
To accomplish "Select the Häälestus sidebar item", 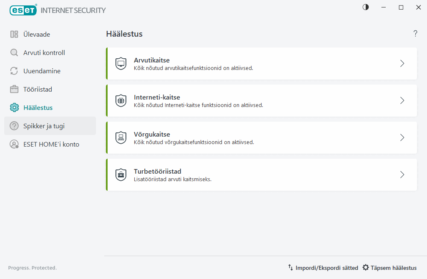I will coord(38,108).
